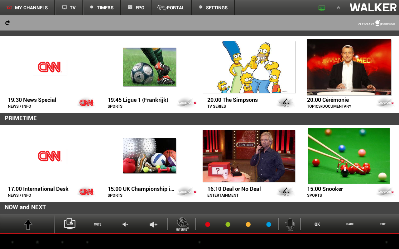This screenshot has width=399, height=249.
Task: Open the INTERNET browser icon
Action: 182,224
